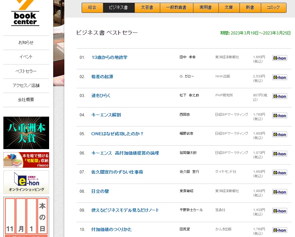Image resolution: width=295 pixels, height=237 pixels.
Task: Open book title 13歳からの地政学
Action: click(109, 57)
